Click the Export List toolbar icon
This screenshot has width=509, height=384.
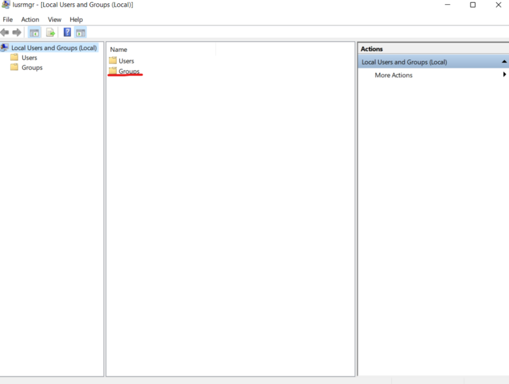[50, 32]
